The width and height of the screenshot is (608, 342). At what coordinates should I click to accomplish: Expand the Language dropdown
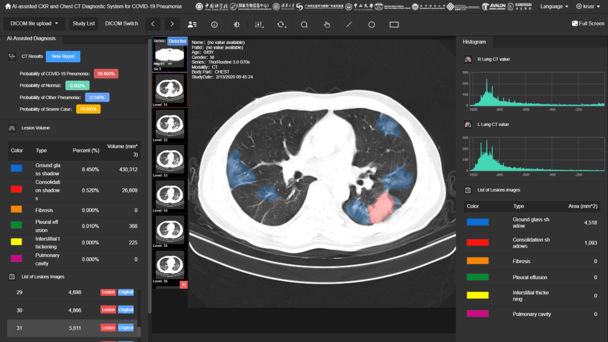click(x=554, y=7)
